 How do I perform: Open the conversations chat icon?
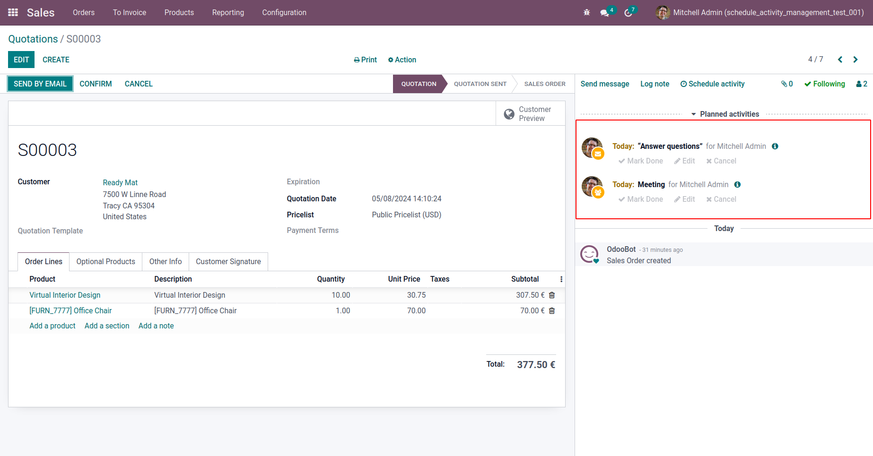604,13
